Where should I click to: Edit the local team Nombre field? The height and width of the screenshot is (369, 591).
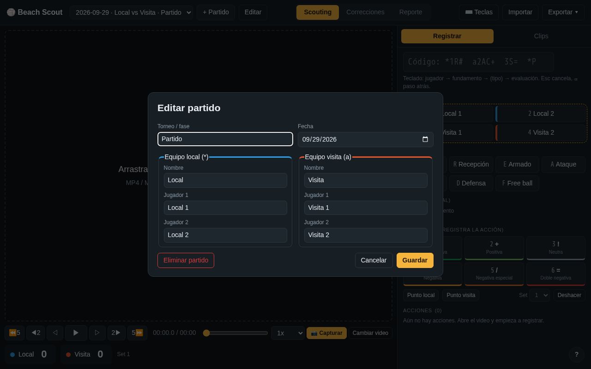pyautogui.click(x=225, y=180)
